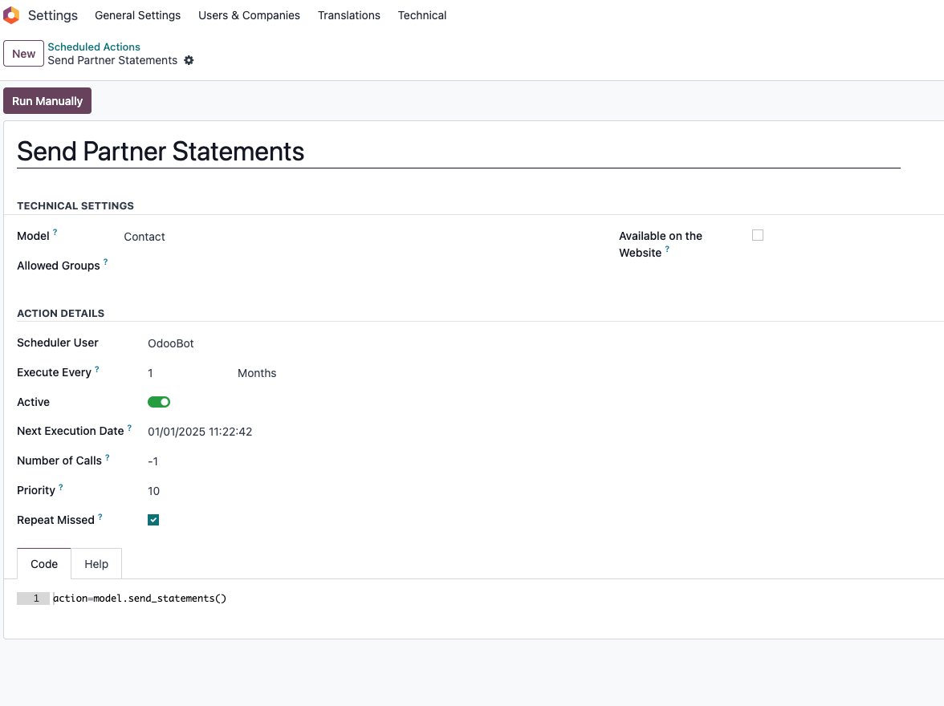Click the New button
Screen dimensions: 944x706
pyautogui.click(x=23, y=54)
